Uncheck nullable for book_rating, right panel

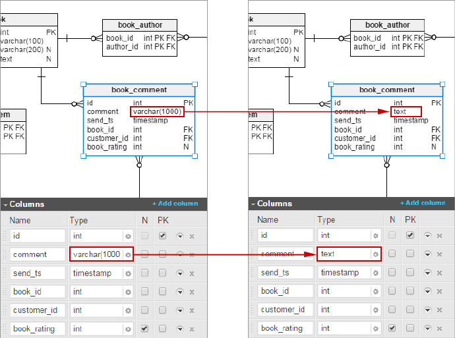coord(392,328)
